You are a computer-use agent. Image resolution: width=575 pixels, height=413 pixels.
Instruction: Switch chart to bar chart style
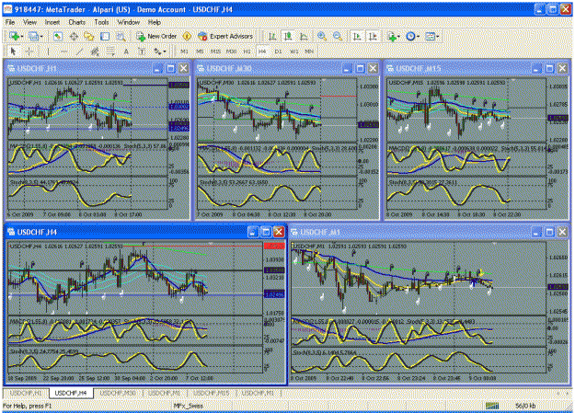coord(272,36)
